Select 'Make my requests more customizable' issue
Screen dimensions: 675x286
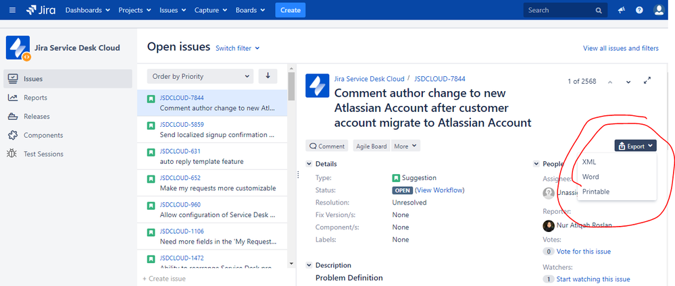212,183
